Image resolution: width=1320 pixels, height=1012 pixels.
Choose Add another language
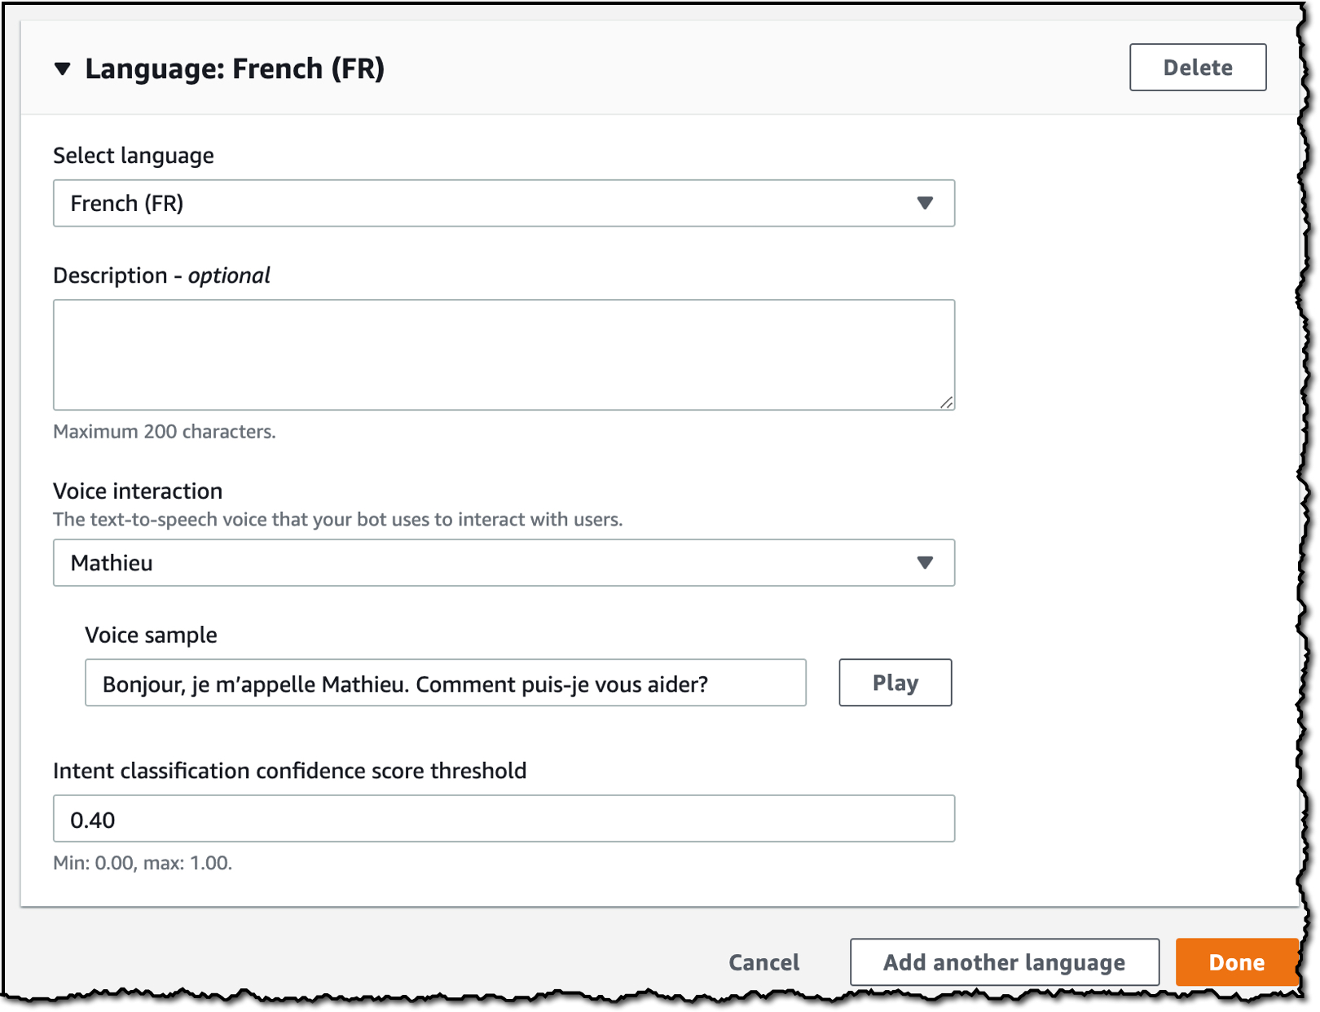(1004, 962)
